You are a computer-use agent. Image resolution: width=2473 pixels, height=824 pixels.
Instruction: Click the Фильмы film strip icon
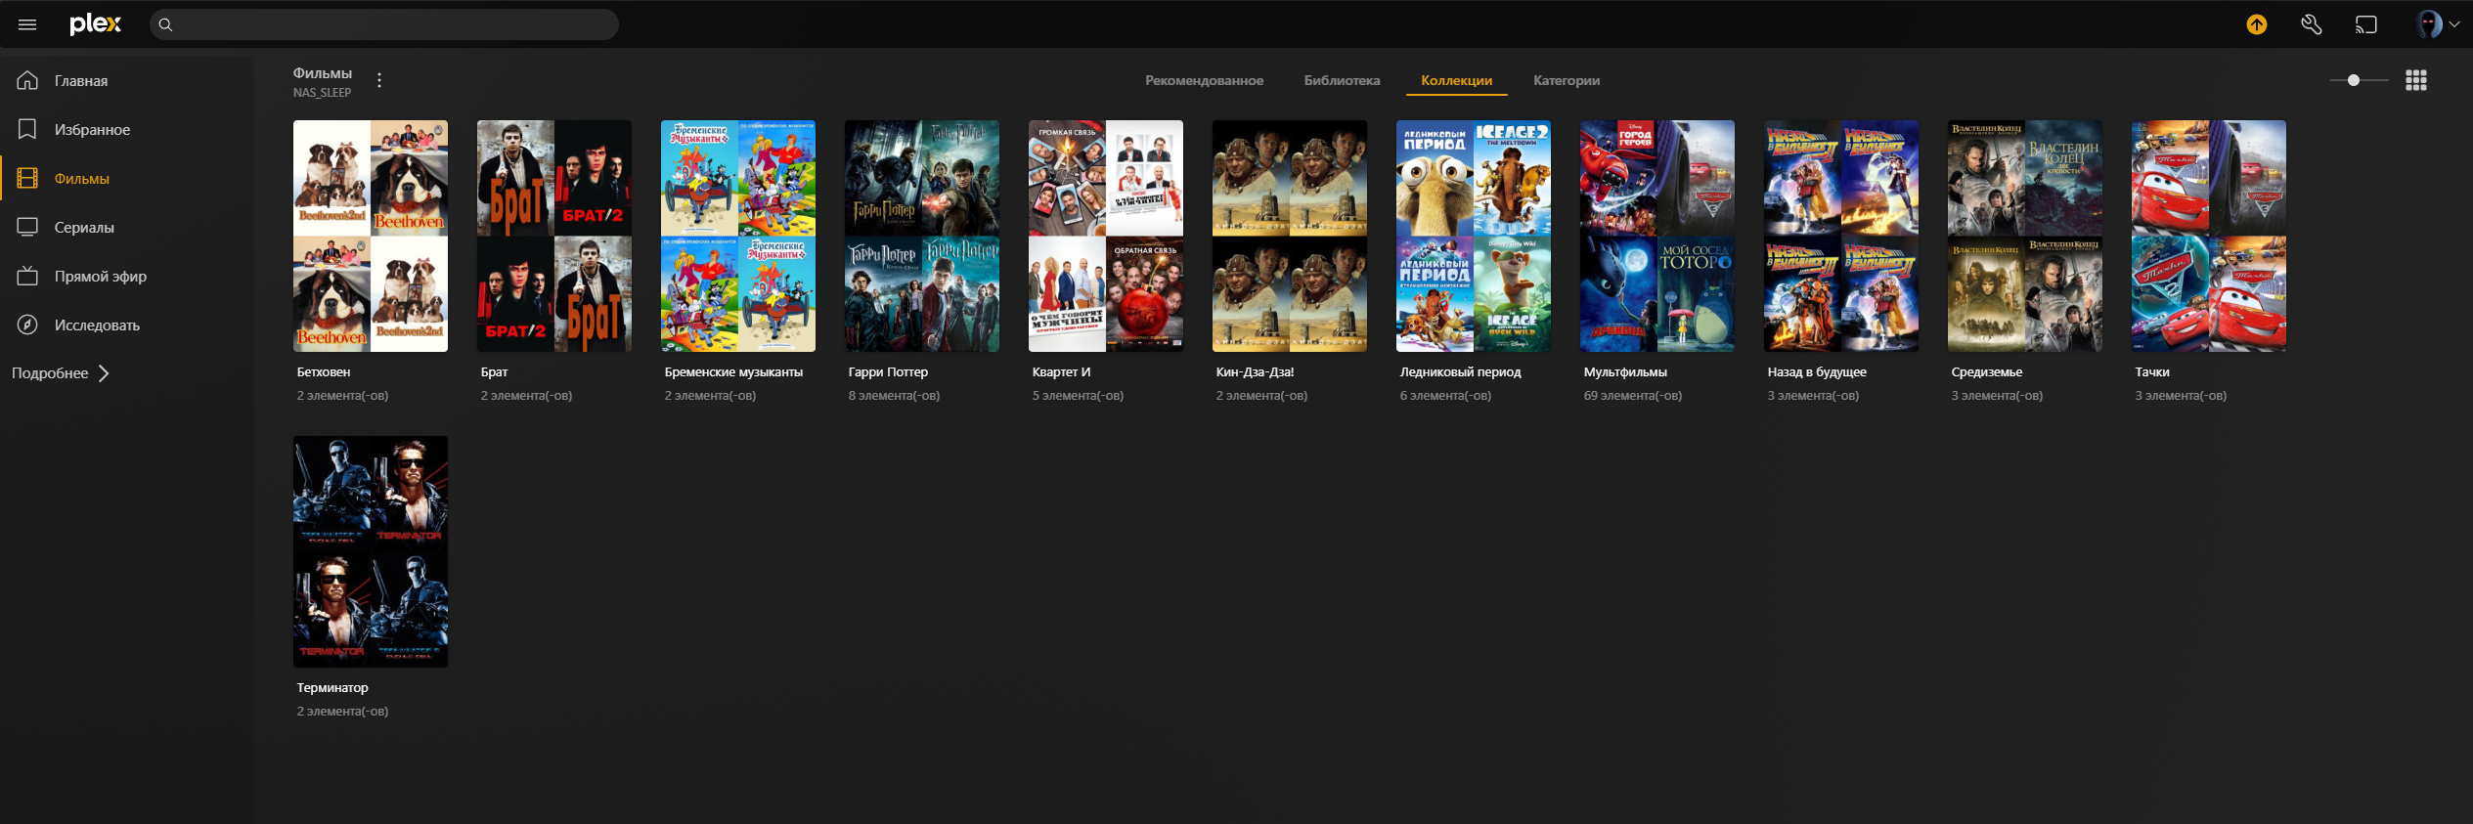27,178
